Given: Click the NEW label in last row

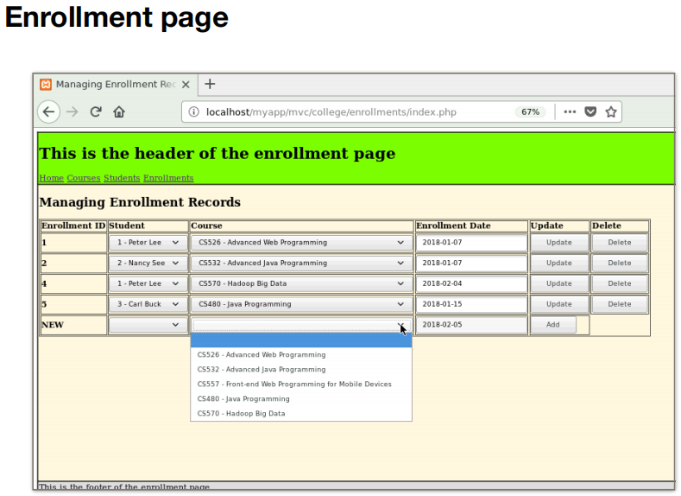Looking at the screenshot, I should [x=53, y=325].
